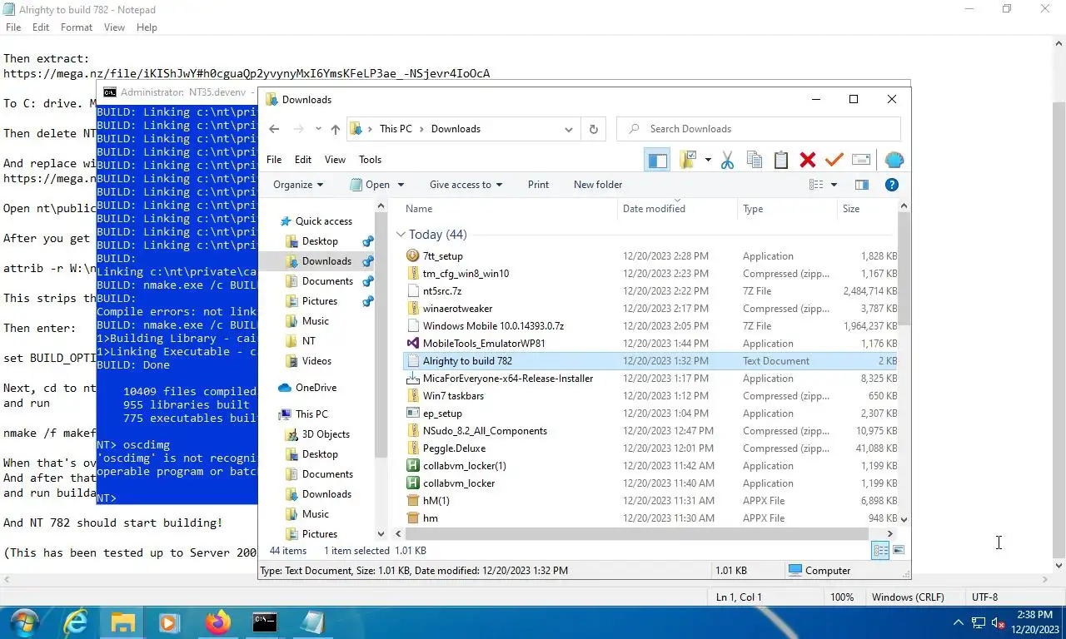Open Explorer's Tools menu
This screenshot has height=639, width=1066.
pos(370,160)
